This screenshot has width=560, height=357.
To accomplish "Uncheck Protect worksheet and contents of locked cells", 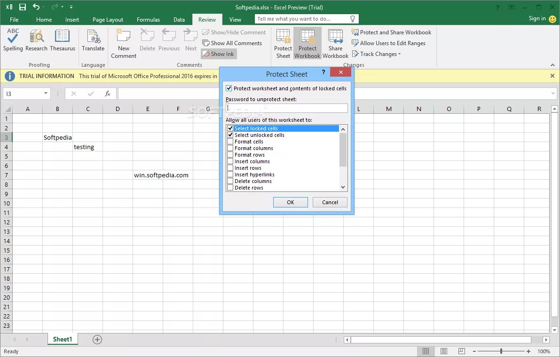I will pyautogui.click(x=229, y=88).
